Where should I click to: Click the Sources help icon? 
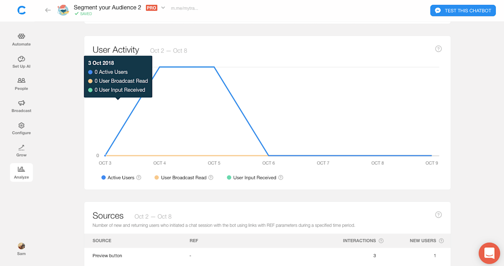(x=438, y=215)
